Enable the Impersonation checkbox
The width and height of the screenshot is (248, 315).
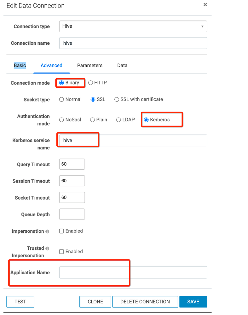[x=62, y=231]
